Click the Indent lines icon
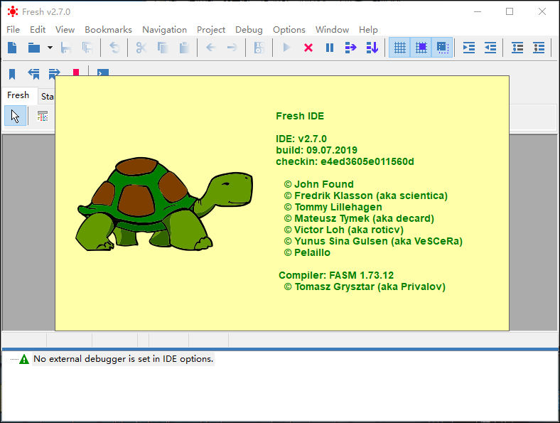Screen dimensions: 560x423 tap(469, 48)
